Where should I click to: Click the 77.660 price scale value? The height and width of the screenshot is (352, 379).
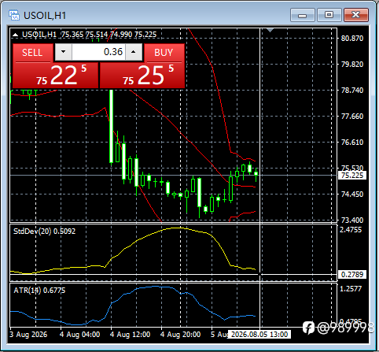pos(352,117)
